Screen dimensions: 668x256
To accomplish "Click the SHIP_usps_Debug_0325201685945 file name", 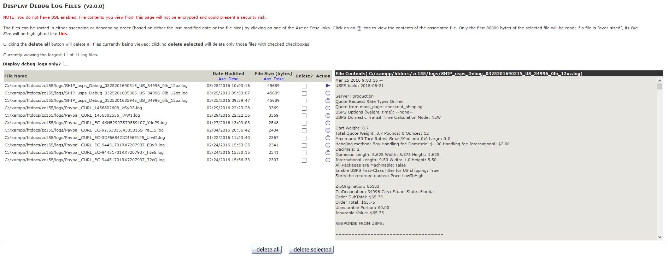I will [x=96, y=100].
